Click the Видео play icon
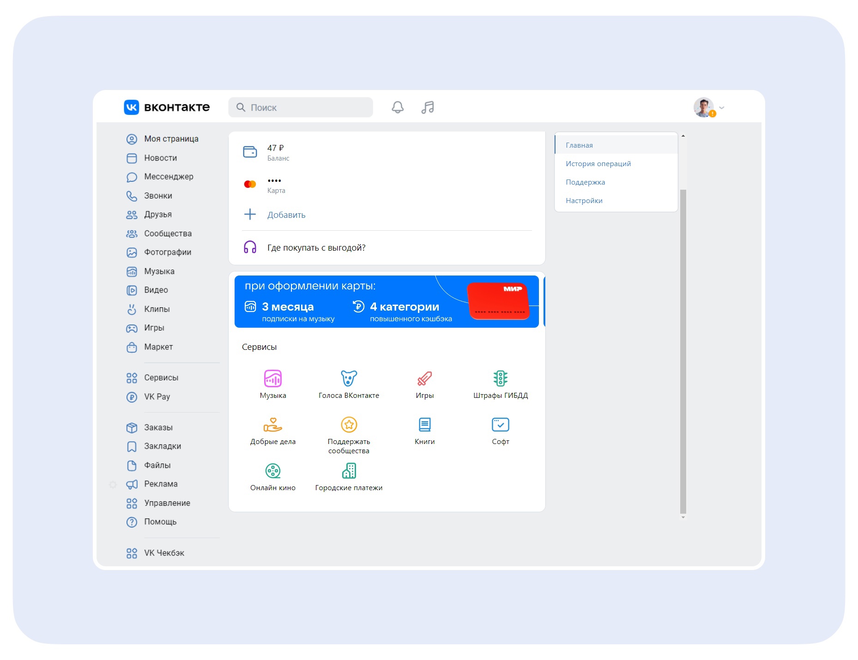The image size is (858, 660). tap(132, 290)
